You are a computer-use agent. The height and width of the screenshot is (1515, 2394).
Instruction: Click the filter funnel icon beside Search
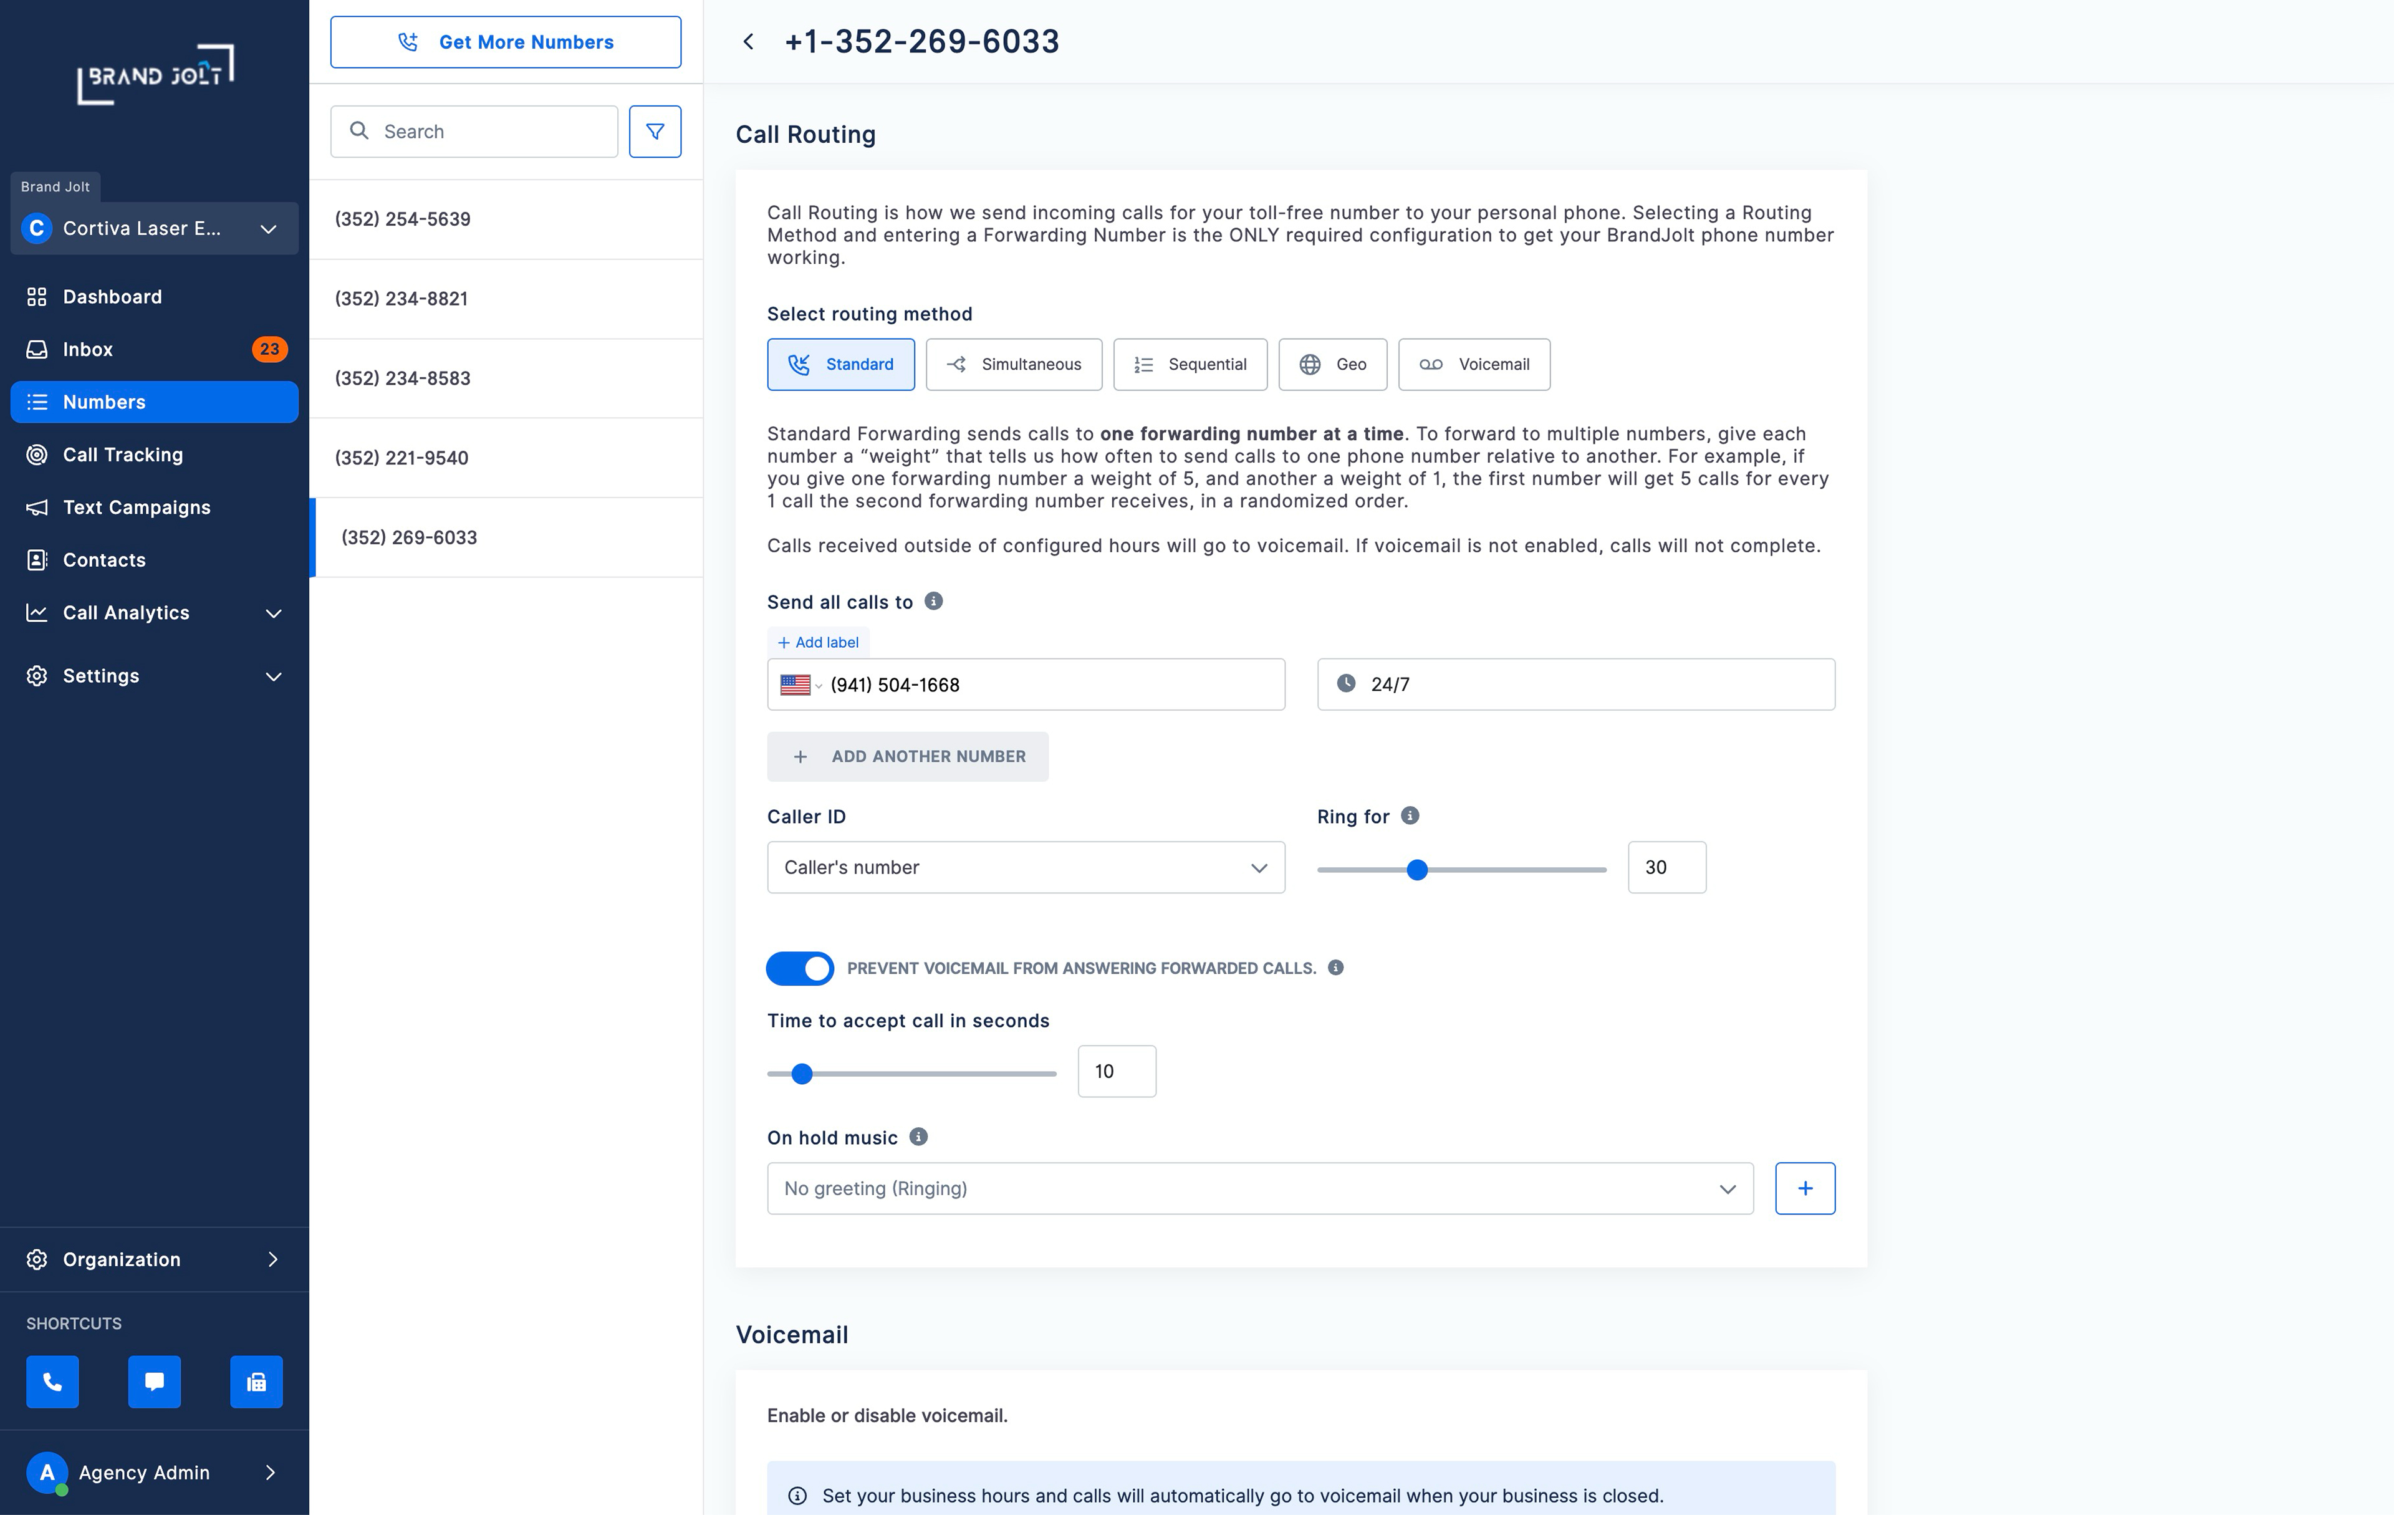[x=654, y=131]
